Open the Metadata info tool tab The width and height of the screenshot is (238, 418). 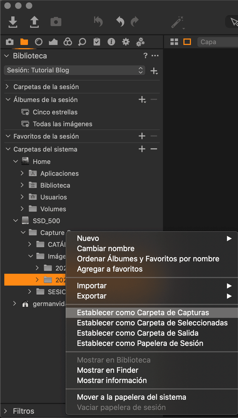pyautogui.click(x=111, y=42)
